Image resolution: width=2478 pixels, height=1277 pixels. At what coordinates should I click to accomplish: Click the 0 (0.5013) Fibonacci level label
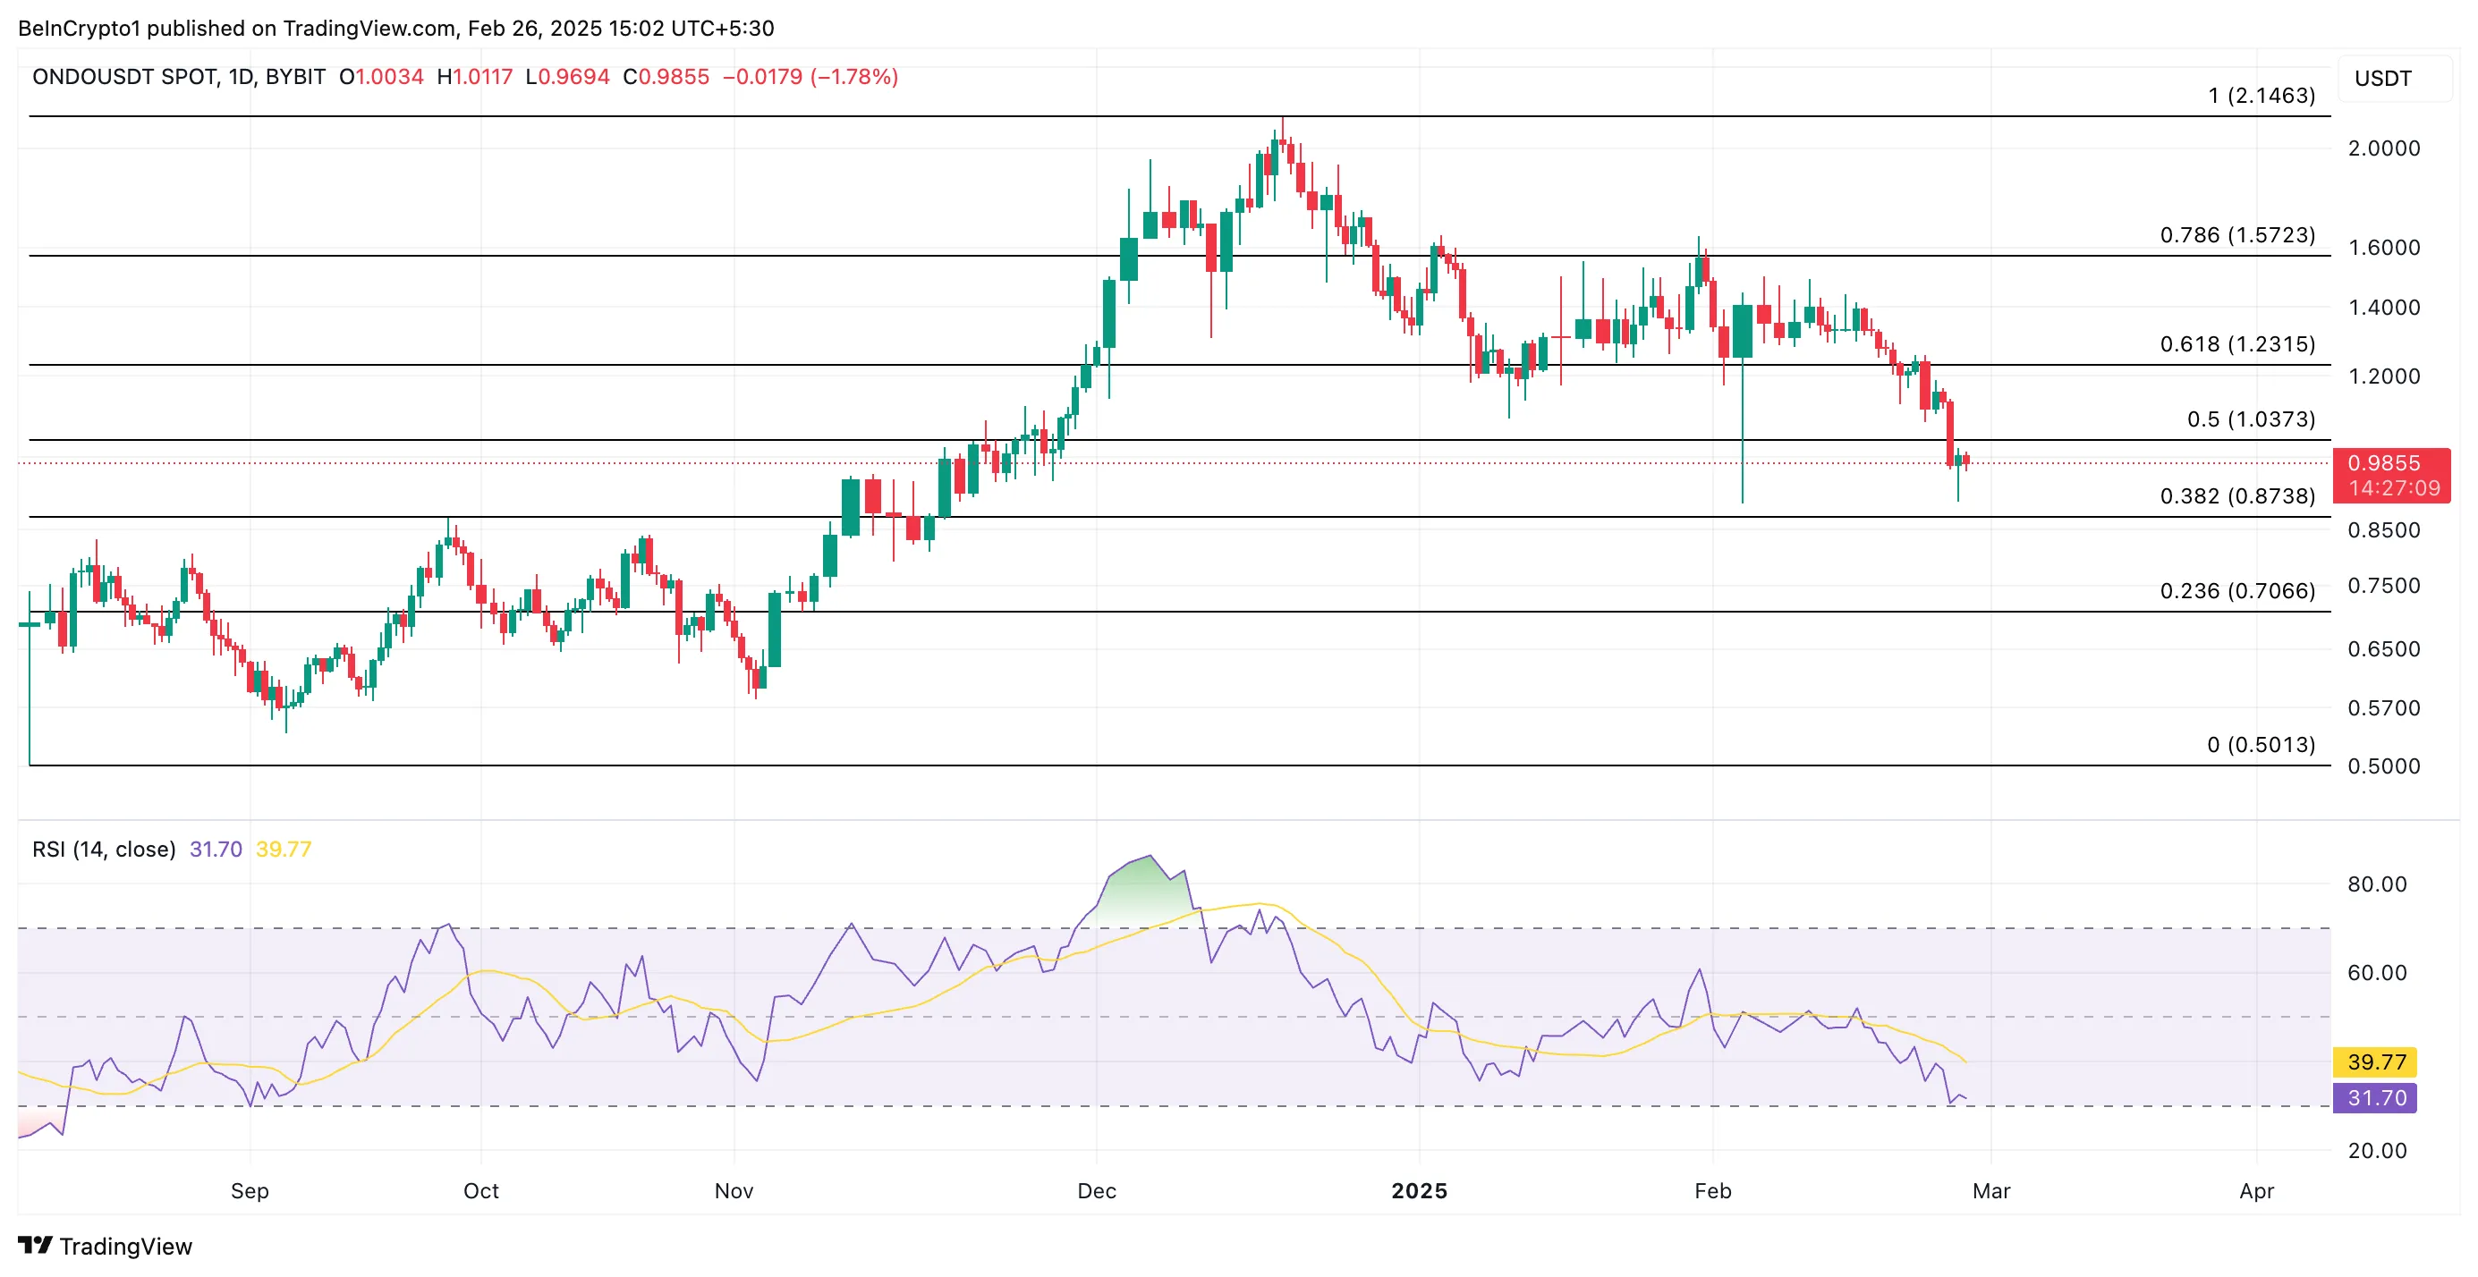[x=2260, y=744]
